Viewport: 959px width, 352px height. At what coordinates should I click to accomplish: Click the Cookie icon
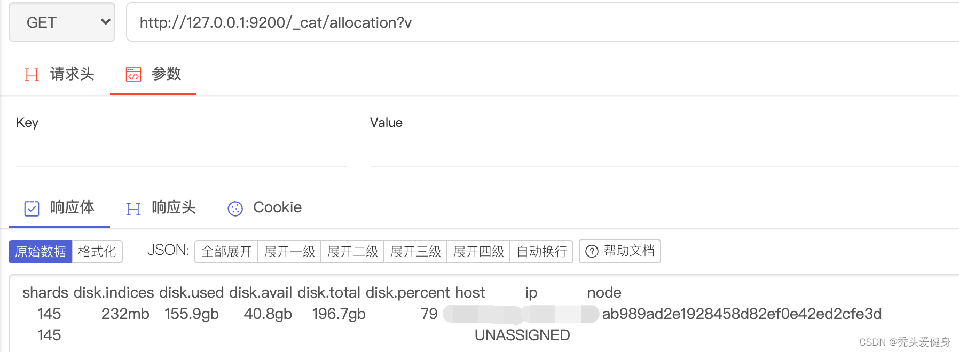pos(235,209)
